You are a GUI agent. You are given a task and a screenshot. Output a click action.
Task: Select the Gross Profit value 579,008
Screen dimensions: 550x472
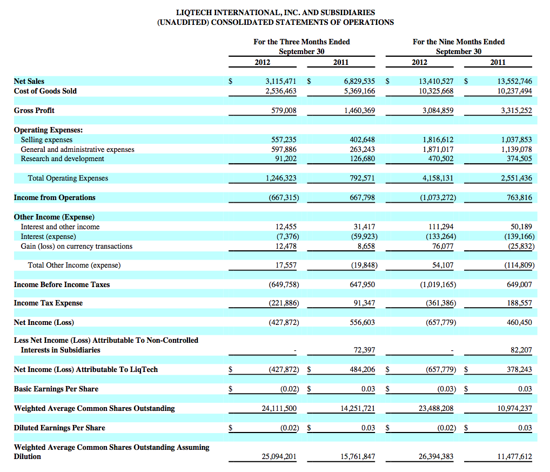tap(284, 110)
